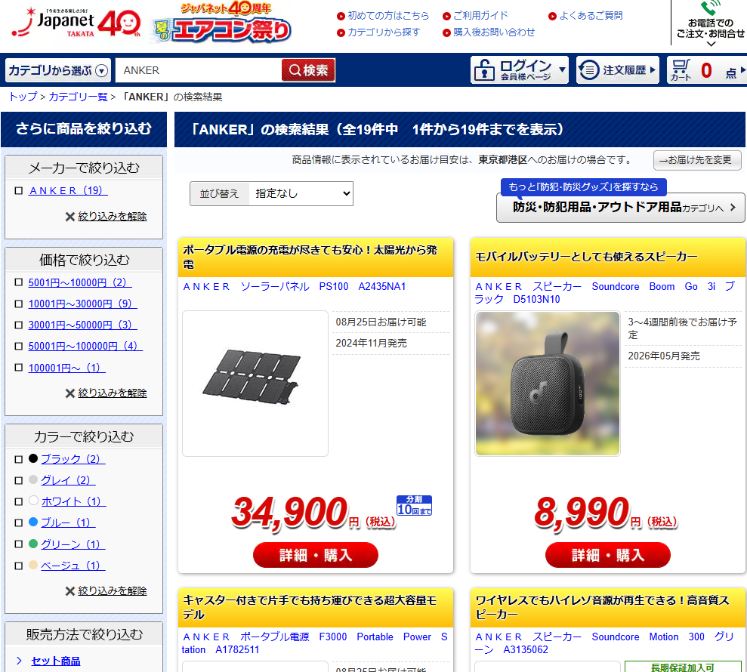Click red bullet beside 初めての方はこちら
Viewport: 747px width, 672px height.
pos(341,16)
